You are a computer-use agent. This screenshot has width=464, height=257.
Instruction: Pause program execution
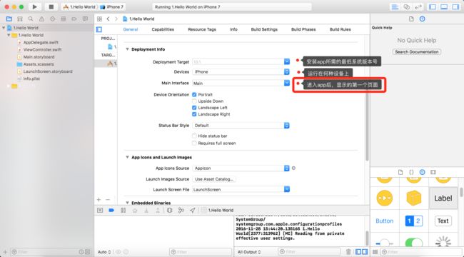coord(123,210)
